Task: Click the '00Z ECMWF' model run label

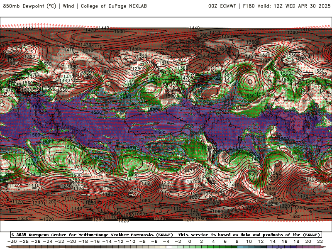Action: click(222, 6)
